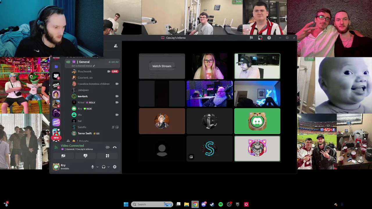This screenshot has height=209, width=372.
Task: Click the cyan S avatar tile
Action: coord(210,149)
